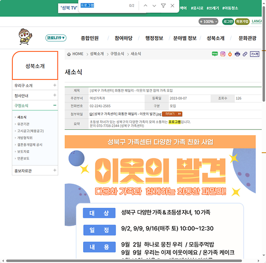Click view count 126
The height and width of the screenshot is (263, 266).
[x=238, y=98]
